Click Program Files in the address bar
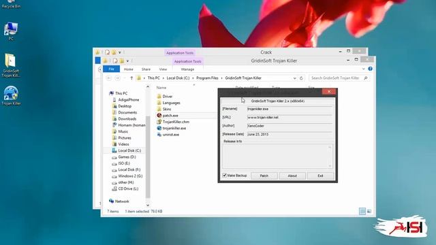The image size is (436, 245). 207,78
